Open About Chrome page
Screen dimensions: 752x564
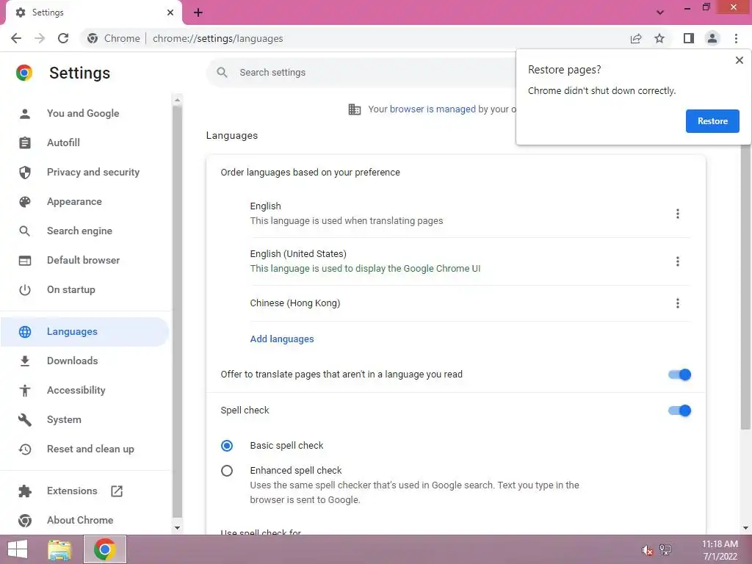[80, 520]
